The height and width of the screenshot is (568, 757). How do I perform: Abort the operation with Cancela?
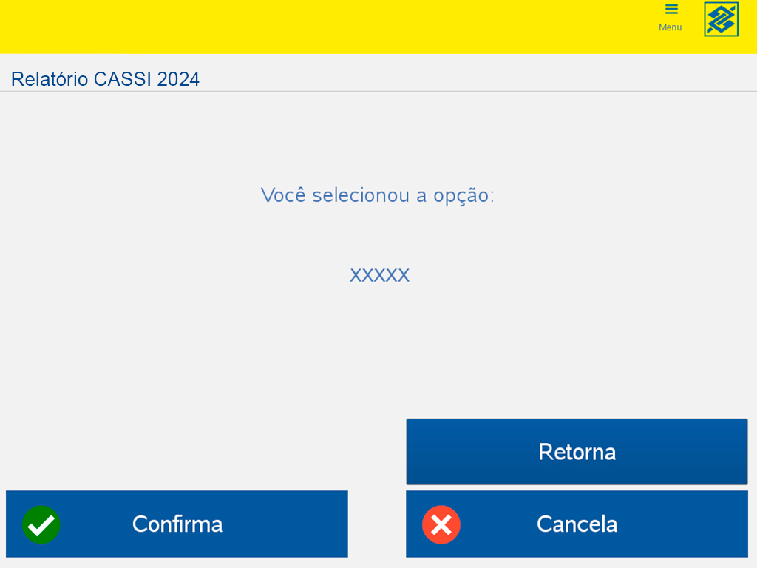[577, 524]
